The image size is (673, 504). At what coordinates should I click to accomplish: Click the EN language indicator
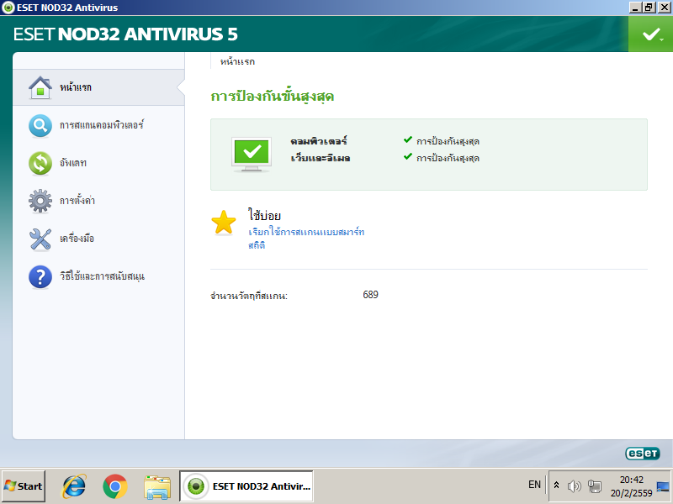(x=534, y=485)
